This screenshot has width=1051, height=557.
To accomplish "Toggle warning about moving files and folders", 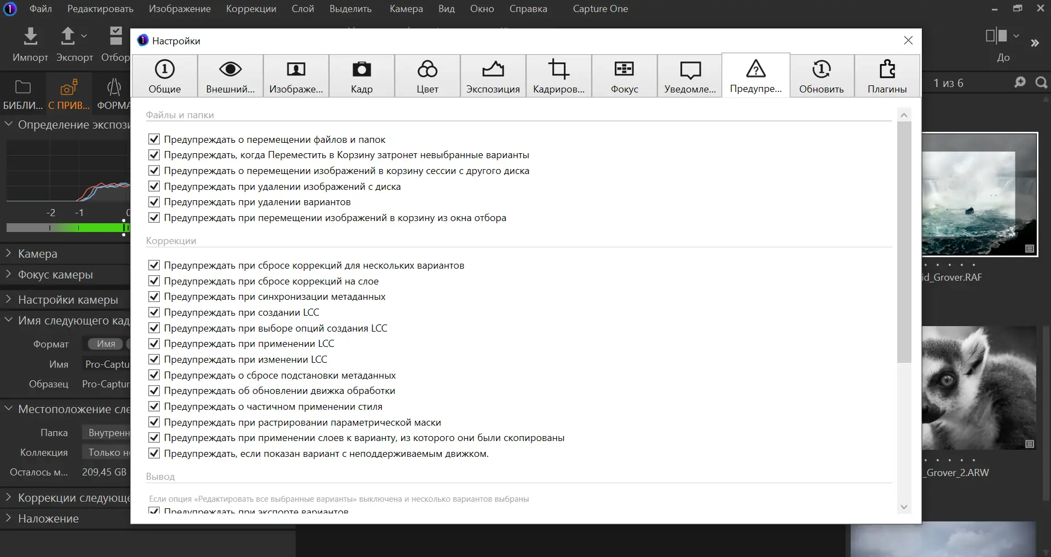I will coord(154,140).
